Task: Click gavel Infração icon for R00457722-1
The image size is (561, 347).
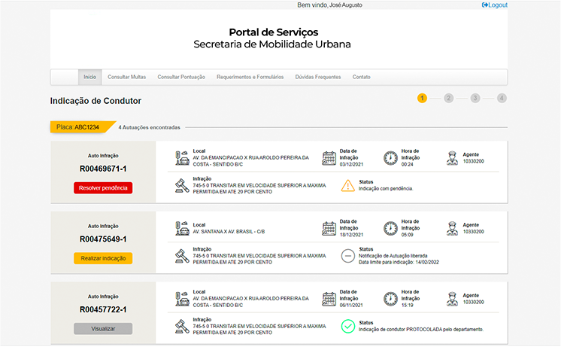Action: [182, 327]
